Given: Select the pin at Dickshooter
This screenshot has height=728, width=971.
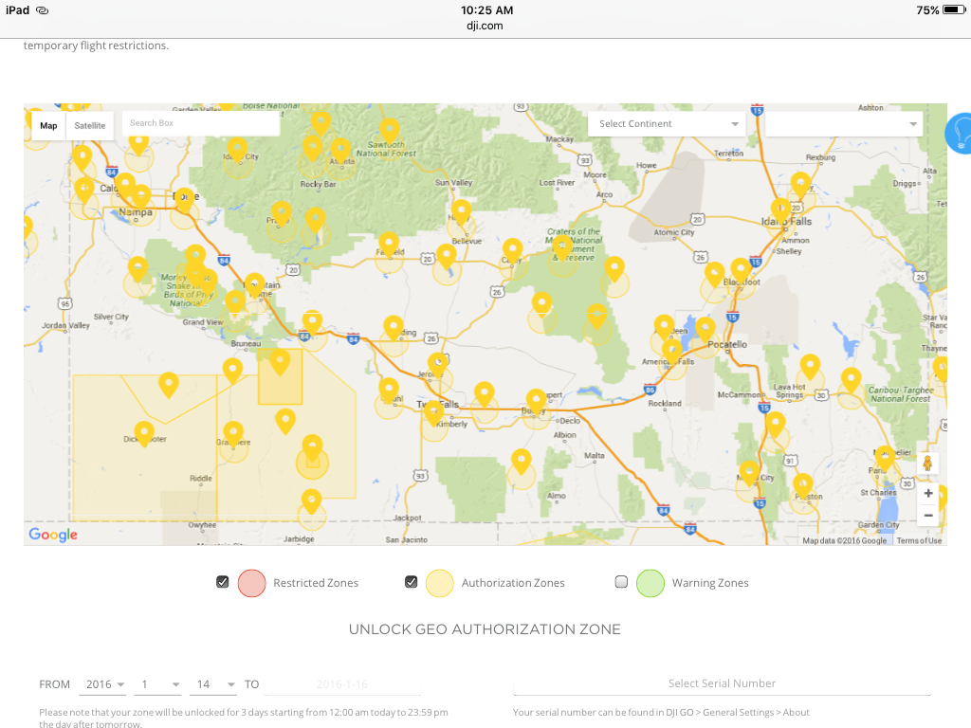Looking at the screenshot, I should point(144,434).
